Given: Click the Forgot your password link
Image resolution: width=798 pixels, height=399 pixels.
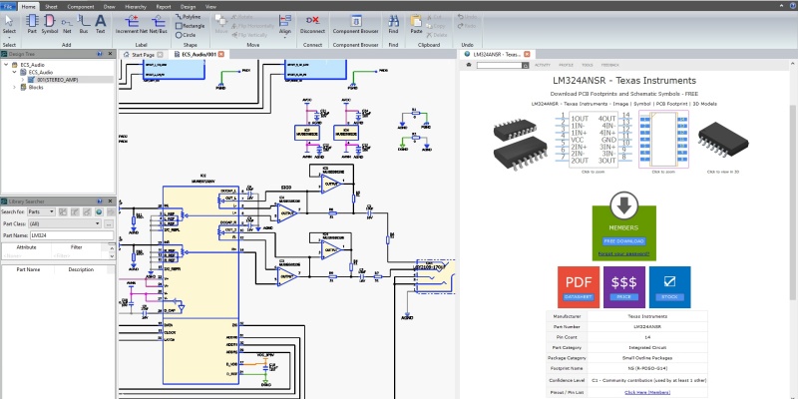Looking at the screenshot, I should pyautogui.click(x=624, y=253).
